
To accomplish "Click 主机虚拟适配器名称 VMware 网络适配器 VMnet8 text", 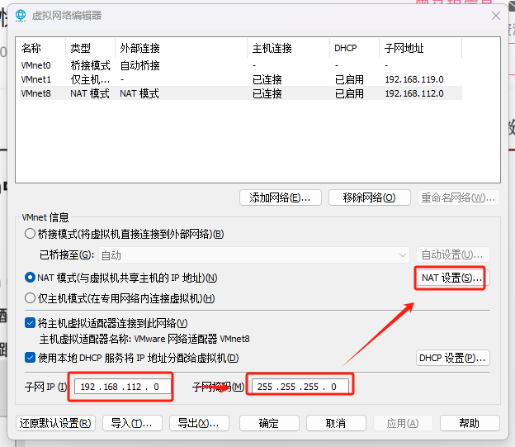I will (x=144, y=339).
